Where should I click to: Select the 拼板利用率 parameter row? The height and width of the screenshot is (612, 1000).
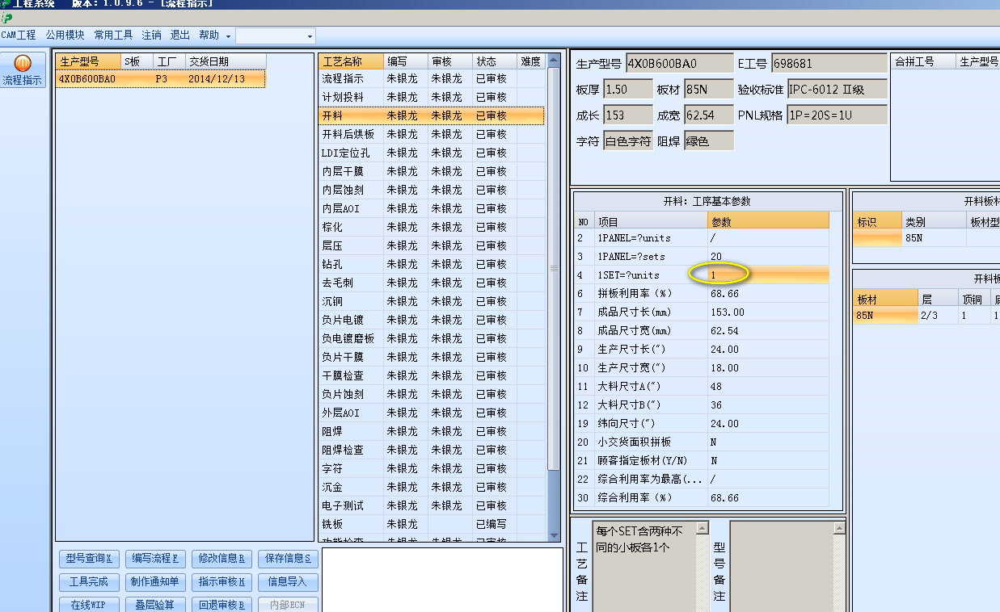click(702, 293)
